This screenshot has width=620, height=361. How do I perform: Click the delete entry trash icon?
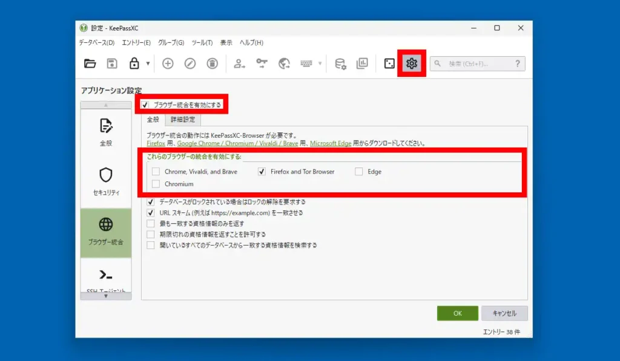[x=213, y=63]
